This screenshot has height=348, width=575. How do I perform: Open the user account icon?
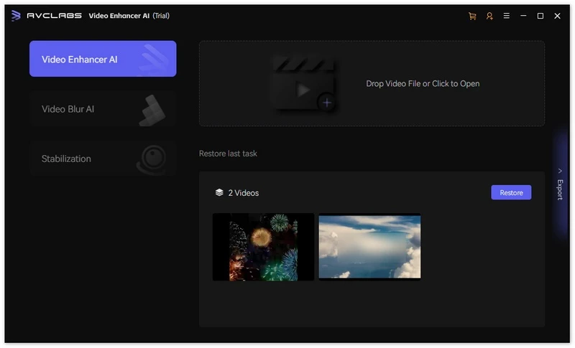click(x=489, y=16)
